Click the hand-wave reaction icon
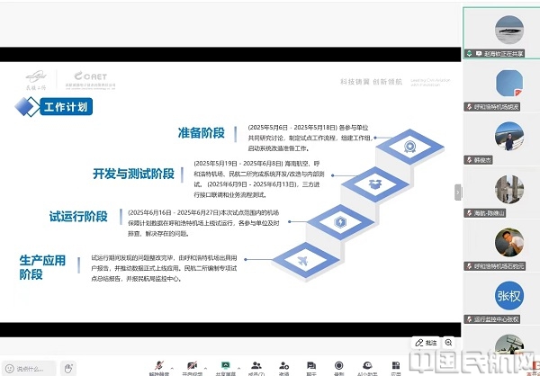This screenshot has height=376, width=540. point(70,367)
